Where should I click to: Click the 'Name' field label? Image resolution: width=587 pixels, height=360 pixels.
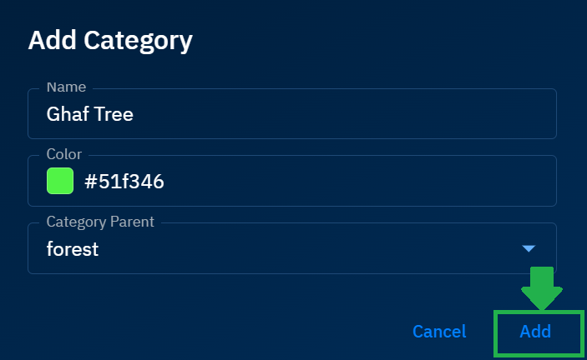66,87
